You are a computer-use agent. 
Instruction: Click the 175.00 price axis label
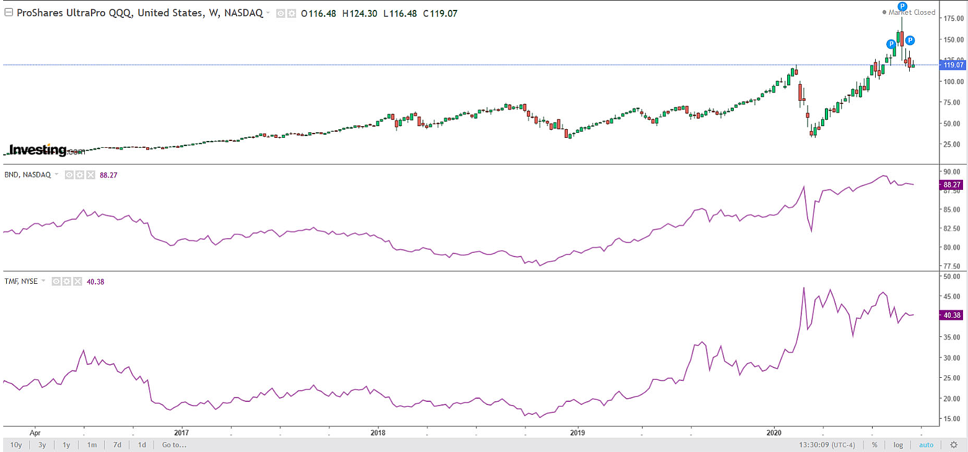coord(953,19)
